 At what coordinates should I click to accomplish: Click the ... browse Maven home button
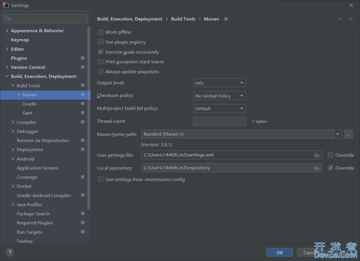point(348,134)
